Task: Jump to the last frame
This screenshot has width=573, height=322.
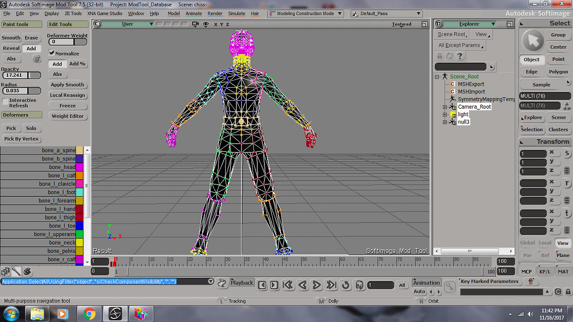Action: [331, 285]
